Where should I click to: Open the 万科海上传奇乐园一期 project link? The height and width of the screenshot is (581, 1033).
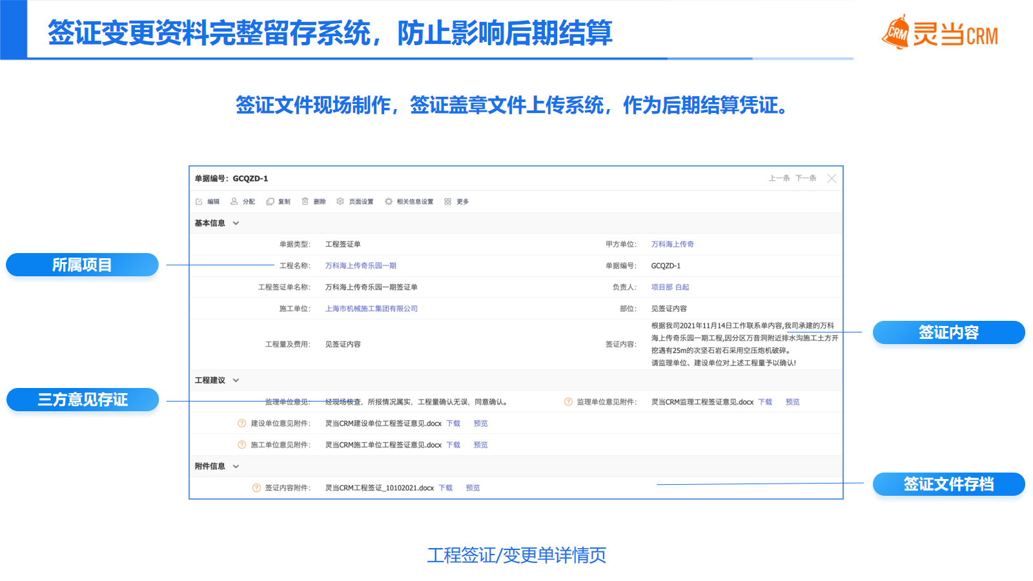360,265
